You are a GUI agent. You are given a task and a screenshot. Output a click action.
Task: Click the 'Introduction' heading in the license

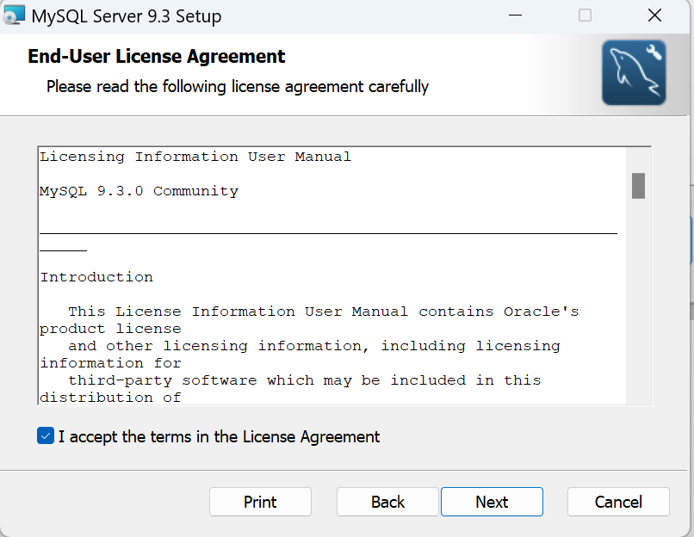tap(96, 277)
